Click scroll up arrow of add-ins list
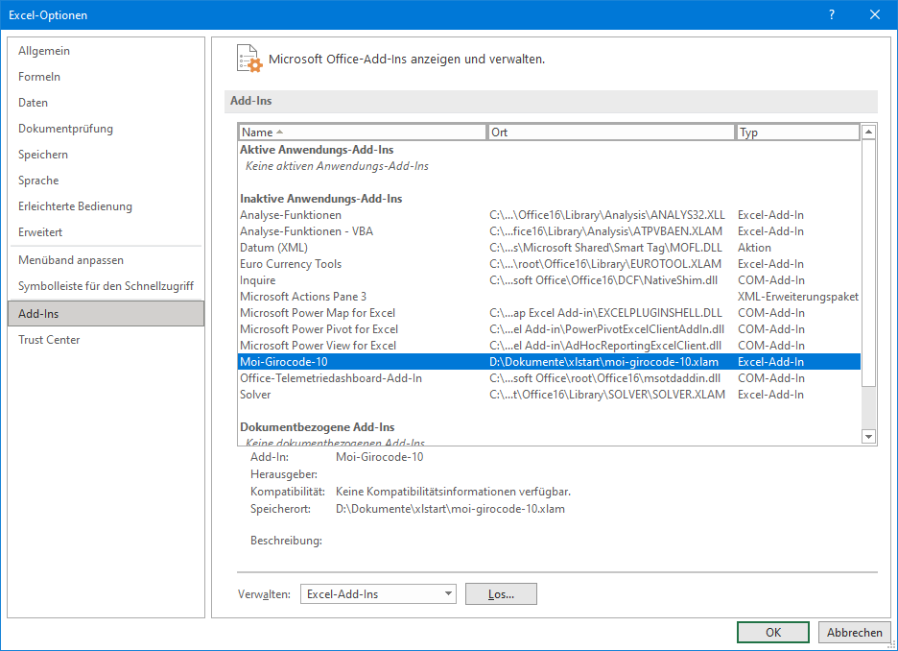The width and height of the screenshot is (898, 651). tap(868, 132)
